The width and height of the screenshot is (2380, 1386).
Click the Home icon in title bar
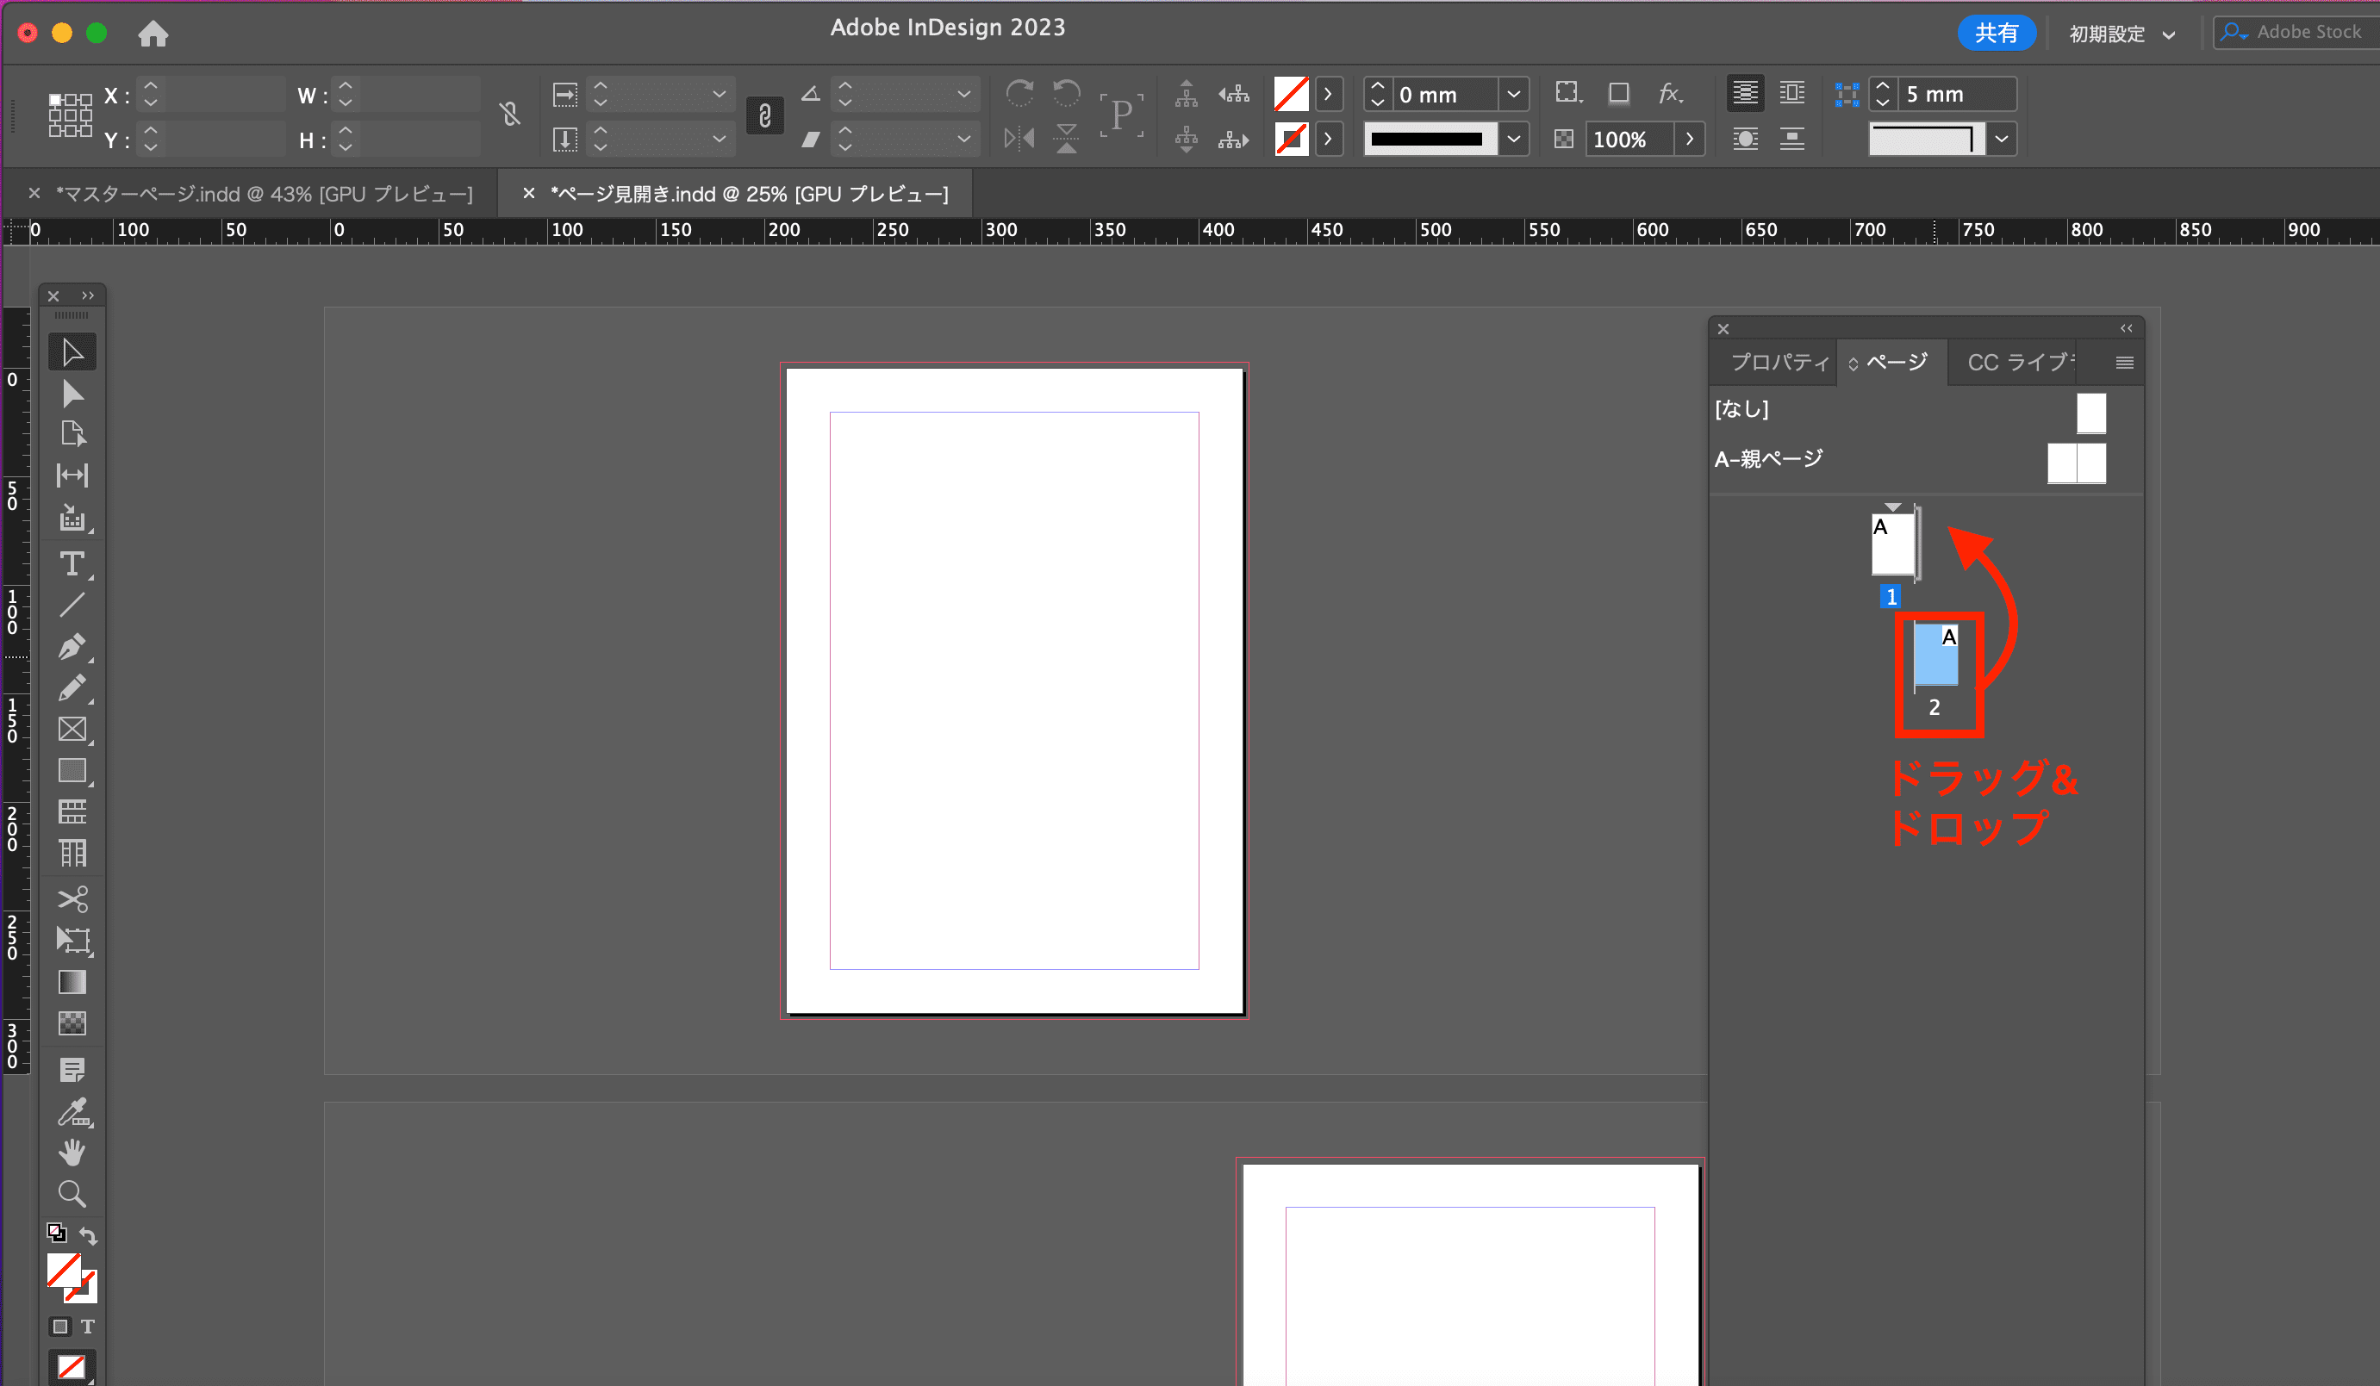pyautogui.click(x=153, y=34)
